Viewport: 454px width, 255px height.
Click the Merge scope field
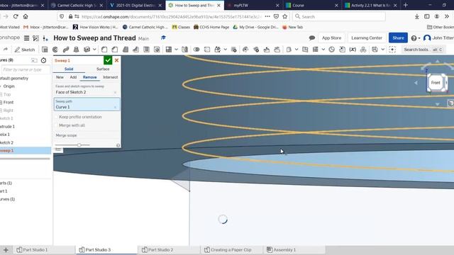87,135
